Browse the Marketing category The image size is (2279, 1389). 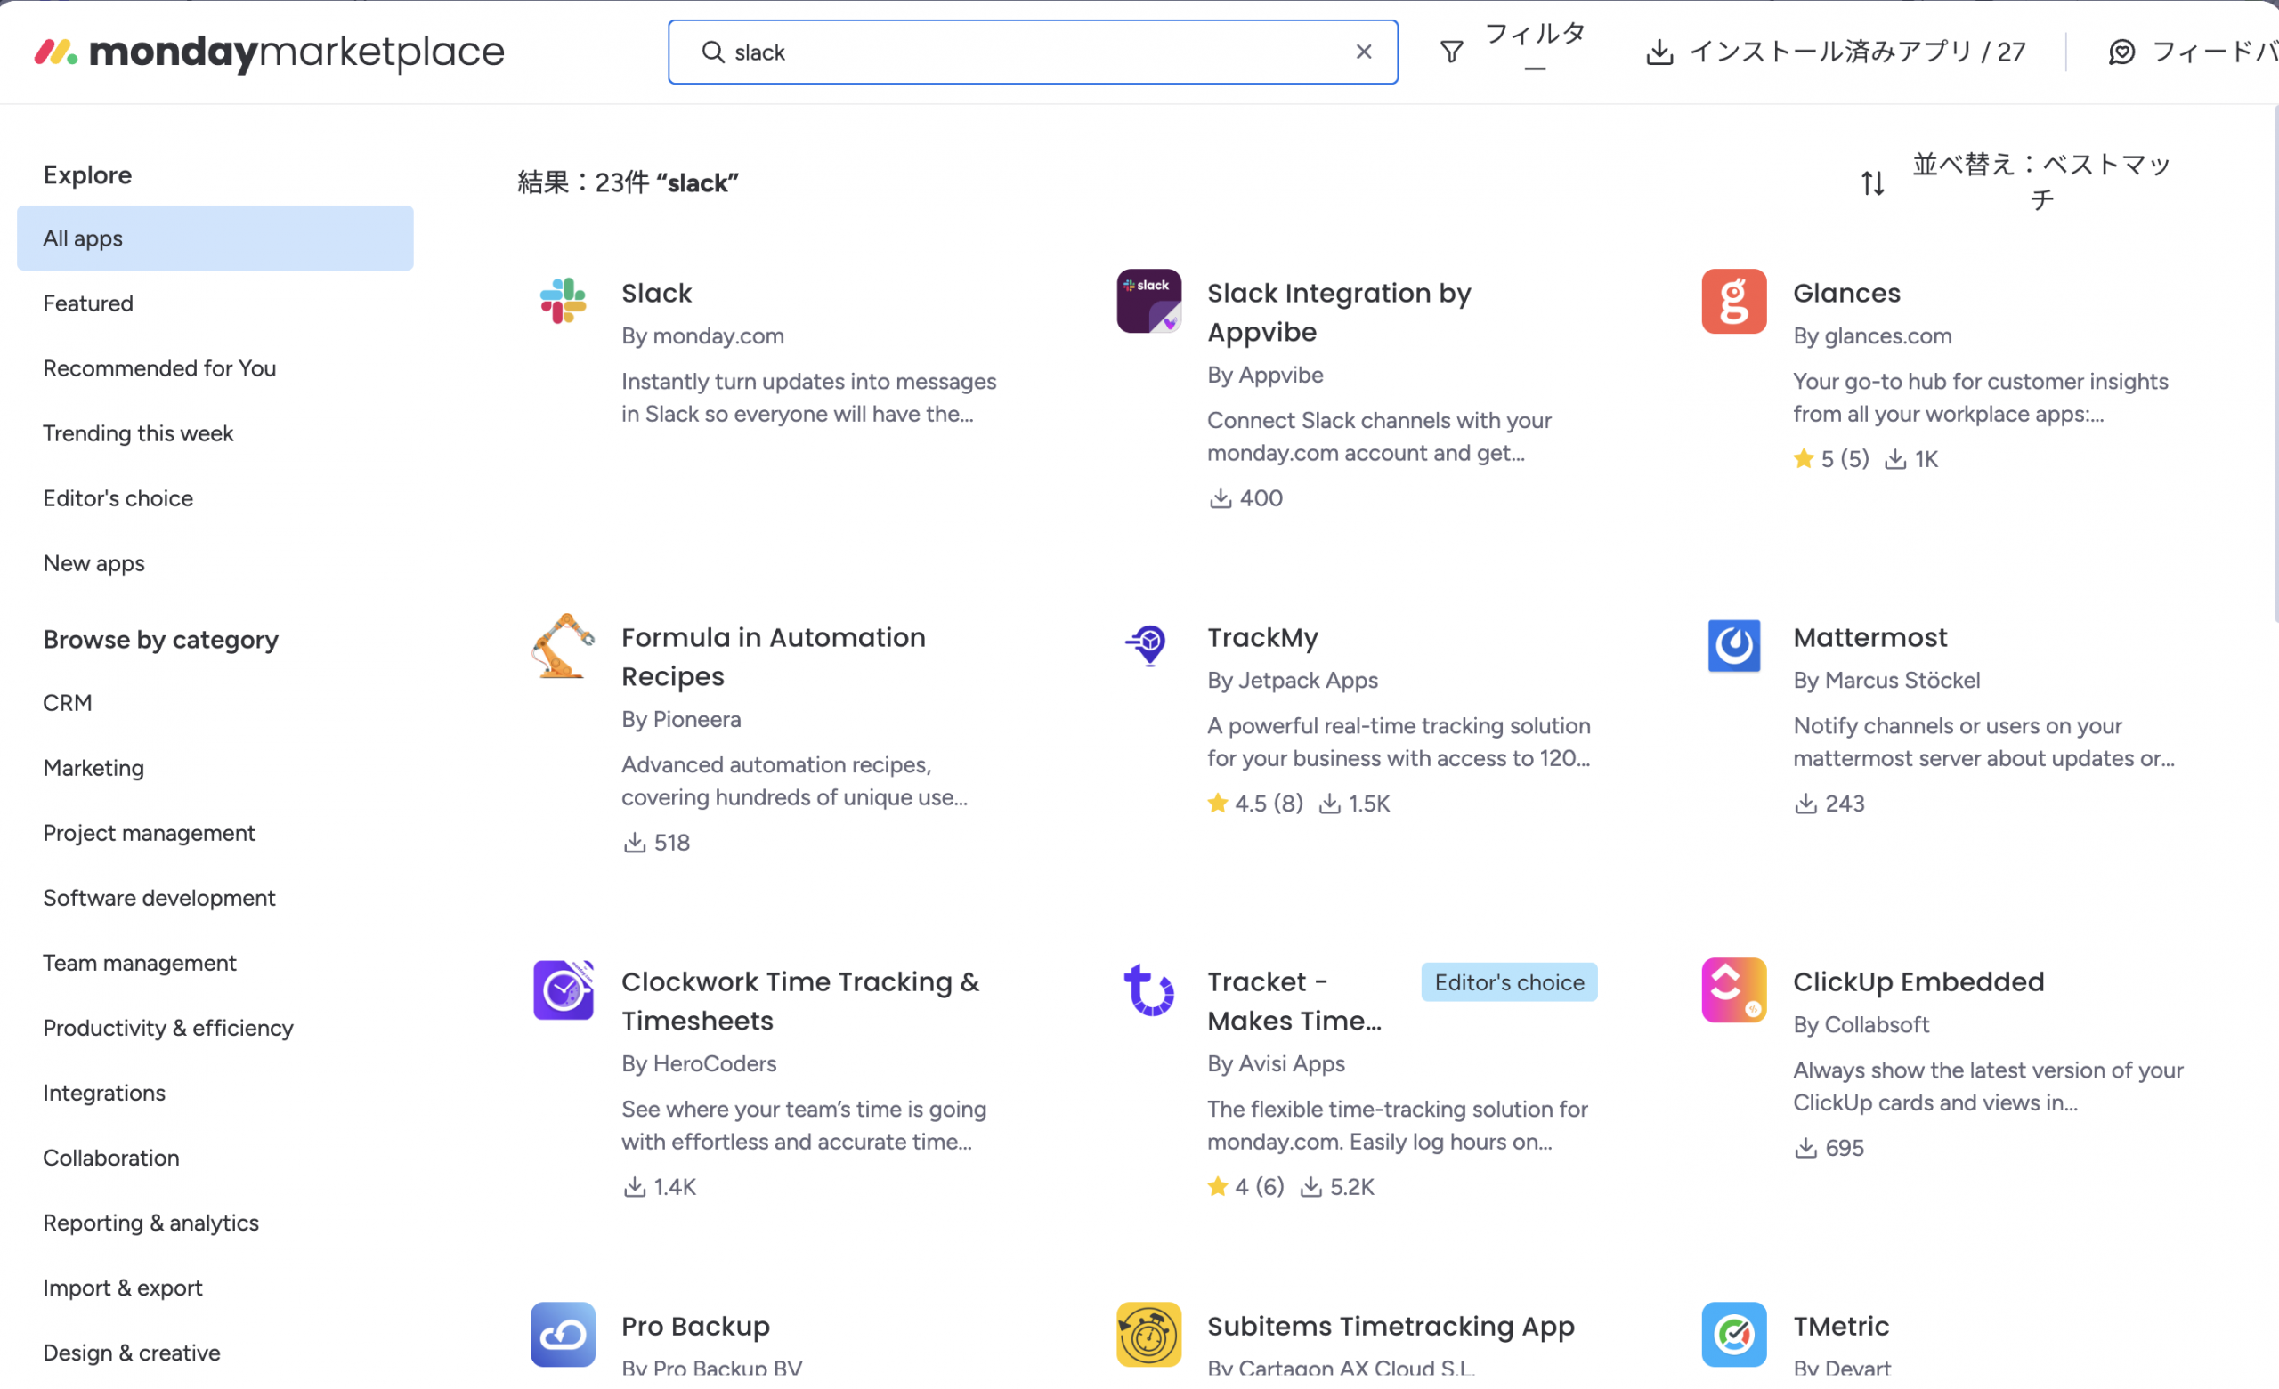point(93,768)
